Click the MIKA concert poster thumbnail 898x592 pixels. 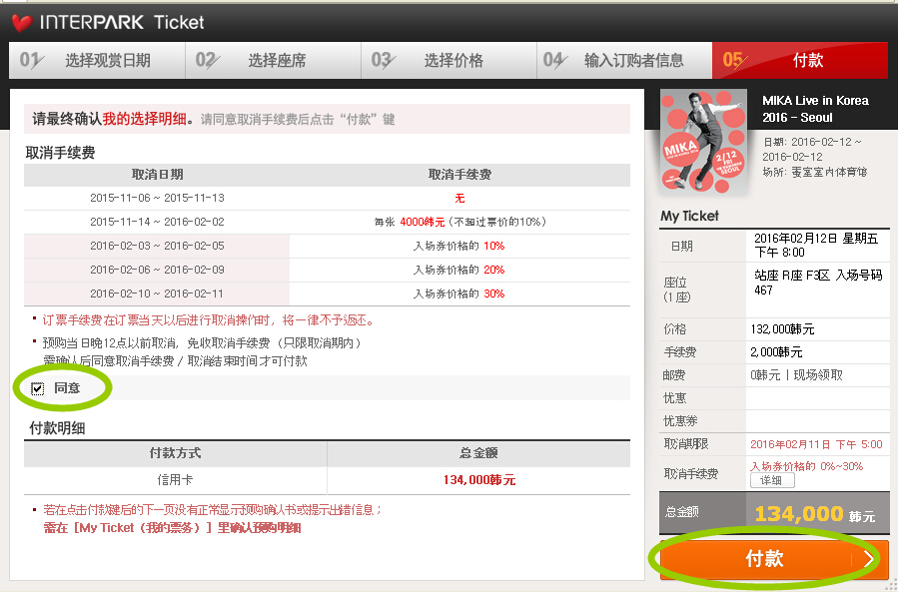tap(704, 141)
